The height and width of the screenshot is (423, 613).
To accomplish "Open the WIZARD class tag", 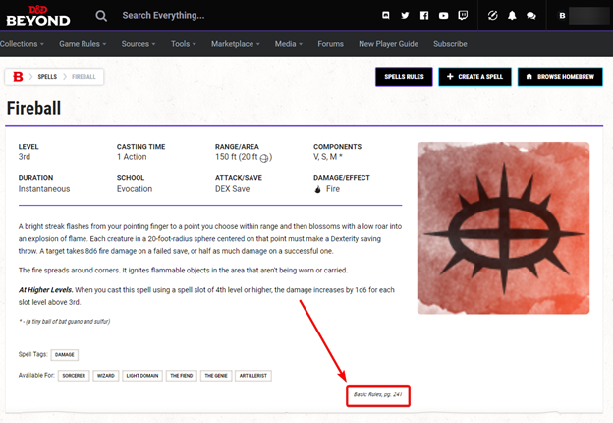I will tap(105, 376).
